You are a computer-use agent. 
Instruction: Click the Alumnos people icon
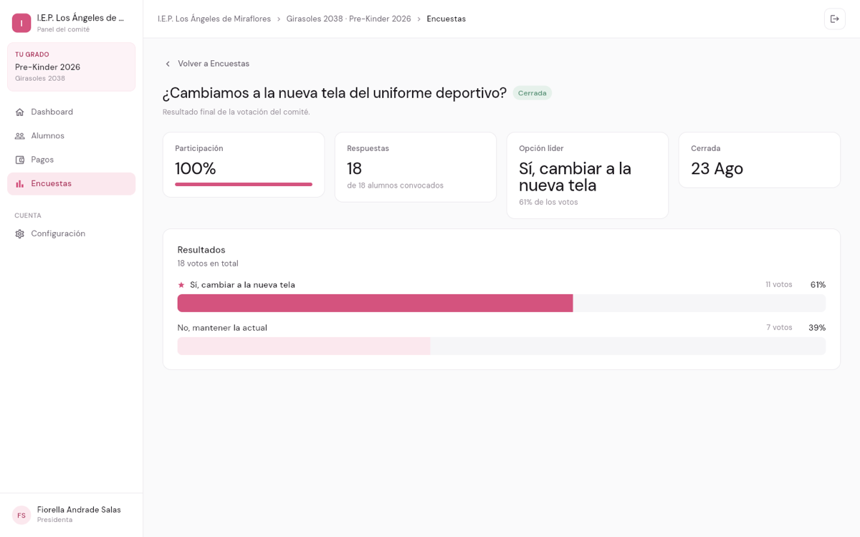click(20, 136)
